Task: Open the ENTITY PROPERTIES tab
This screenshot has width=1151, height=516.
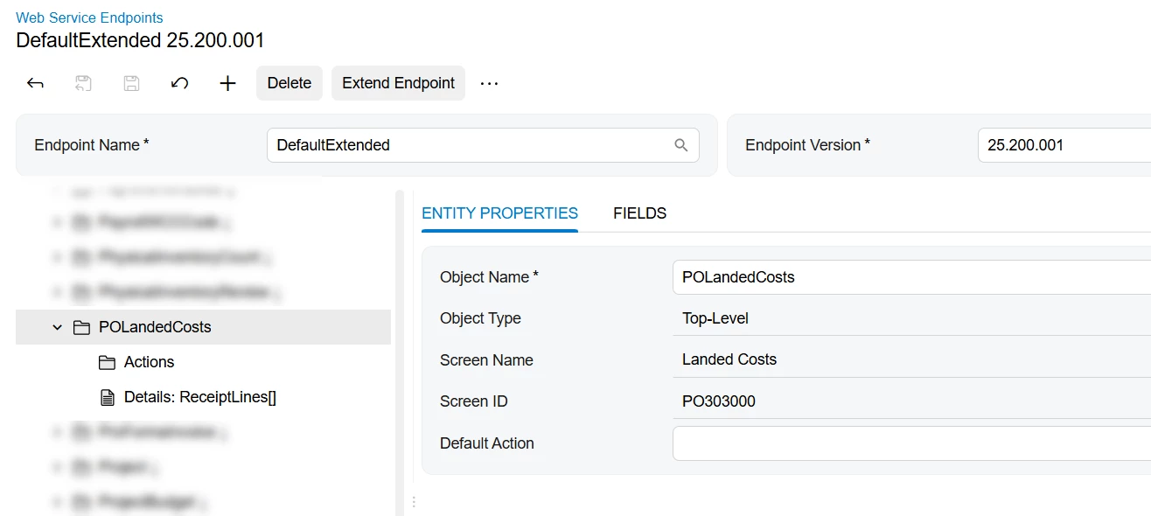Action: 499,213
